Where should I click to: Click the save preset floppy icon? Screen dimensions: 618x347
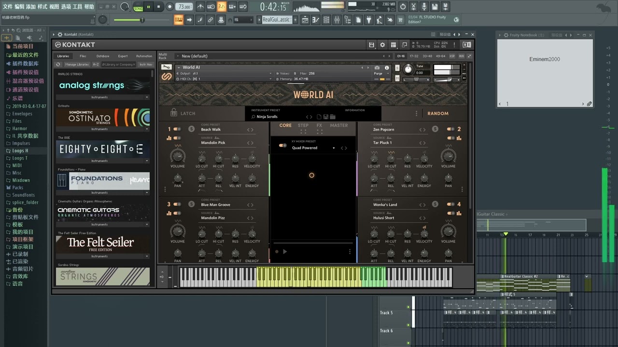point(326,117)
